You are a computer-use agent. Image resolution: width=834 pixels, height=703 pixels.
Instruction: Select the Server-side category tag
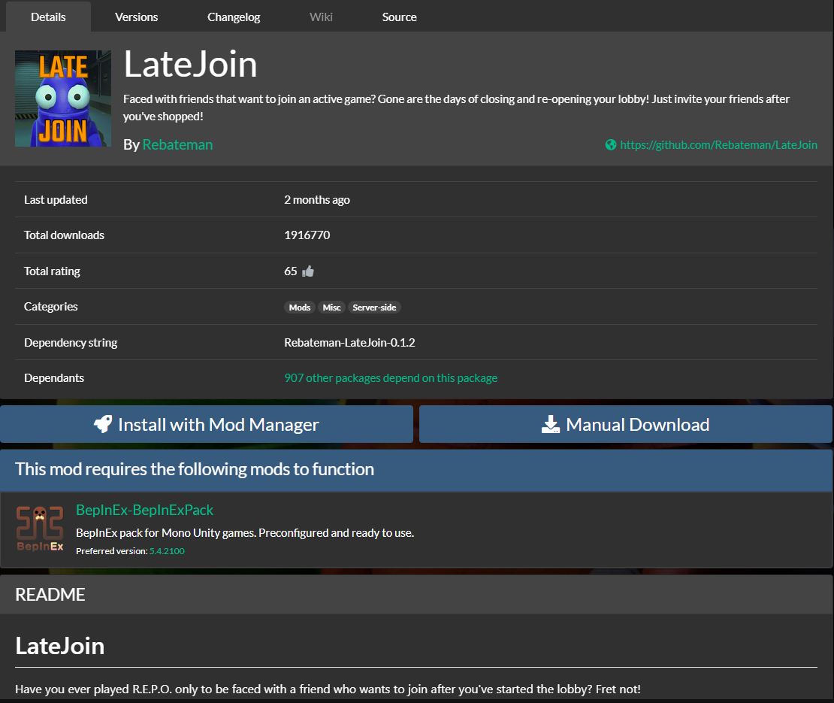point(374,308)
